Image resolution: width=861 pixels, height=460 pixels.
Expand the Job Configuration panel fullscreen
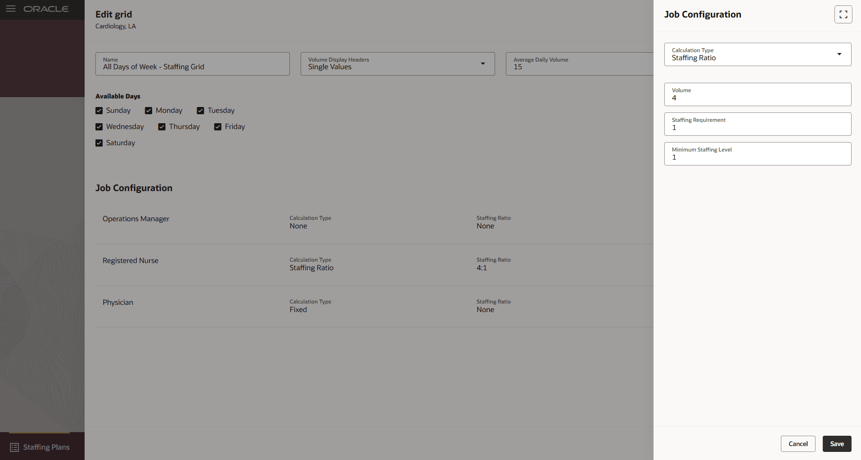[843, 14]
